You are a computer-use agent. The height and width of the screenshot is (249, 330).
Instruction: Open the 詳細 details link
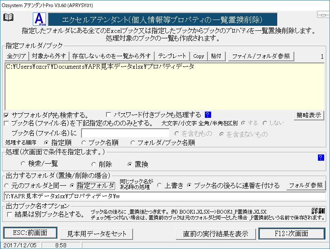[x=318, y=211]
